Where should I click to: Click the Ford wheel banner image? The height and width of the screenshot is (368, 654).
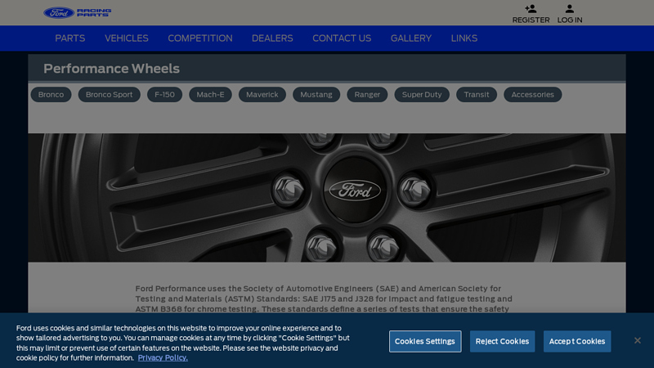[326, 198]
